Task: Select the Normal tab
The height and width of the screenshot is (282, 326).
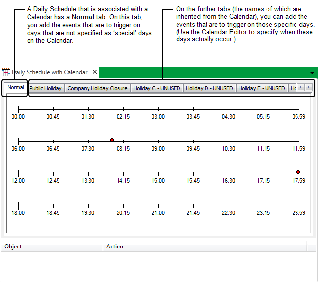Action: (16, 88)
